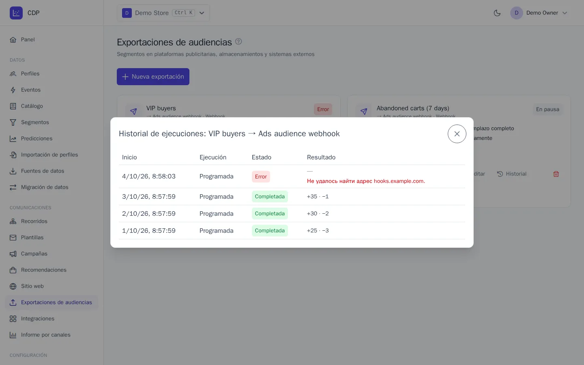
Task: Close the execution history dialog
Action: 457,134
